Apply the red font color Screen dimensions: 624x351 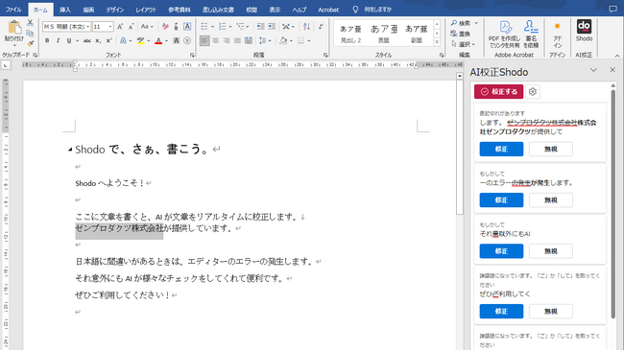tap(158, 40)
